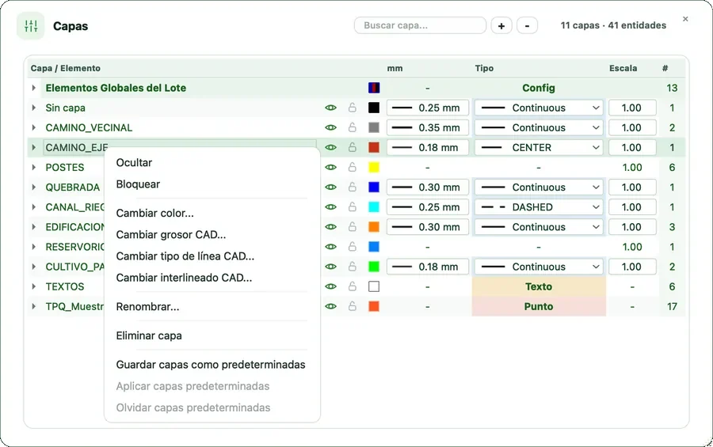The image size is (713, 447).
Task: Hide the POSTES layer via eye icon
Action: point(330,167)
